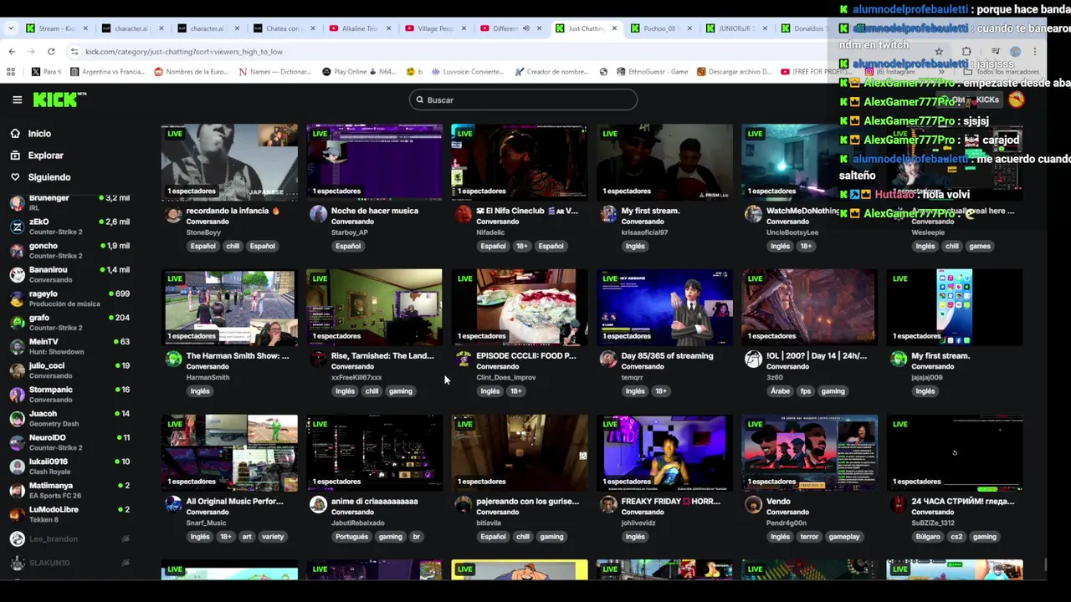Screen dimensions: 1071x602
Task: Click StoneBoyyy streamer avatar
Action: [x=173, y=214]
